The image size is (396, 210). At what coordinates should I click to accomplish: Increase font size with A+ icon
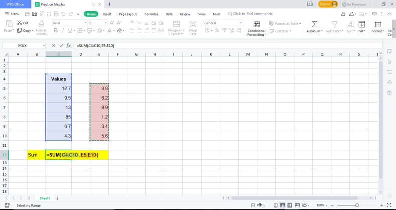(112, 23)
